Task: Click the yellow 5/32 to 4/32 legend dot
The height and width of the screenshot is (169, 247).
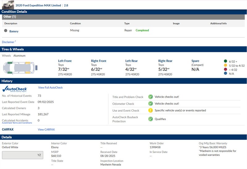Action: click(226, 65)
